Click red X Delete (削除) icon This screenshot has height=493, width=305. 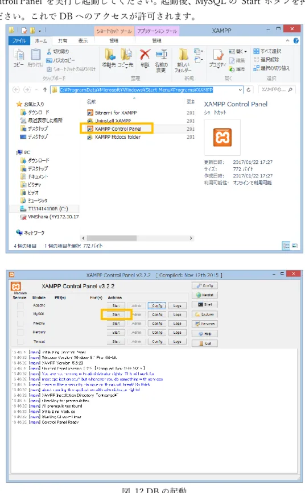point(145,55)
